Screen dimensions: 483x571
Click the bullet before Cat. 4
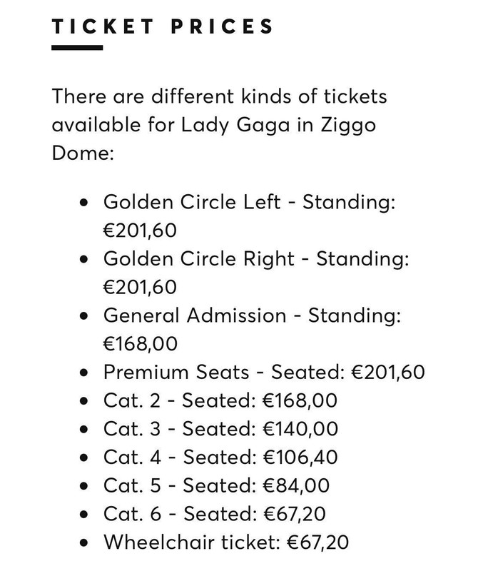[x=83, y=458]
